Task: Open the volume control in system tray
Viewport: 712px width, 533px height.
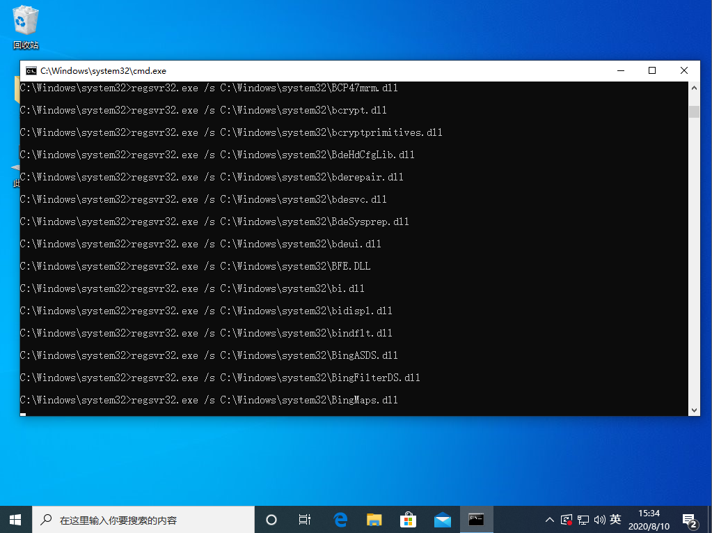Action: click(x=599, y=520)
